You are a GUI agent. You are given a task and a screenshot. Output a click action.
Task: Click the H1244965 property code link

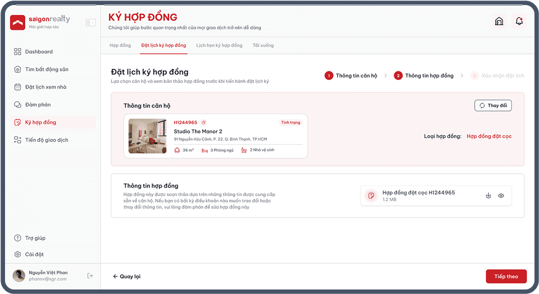click(x=186, y=123)
